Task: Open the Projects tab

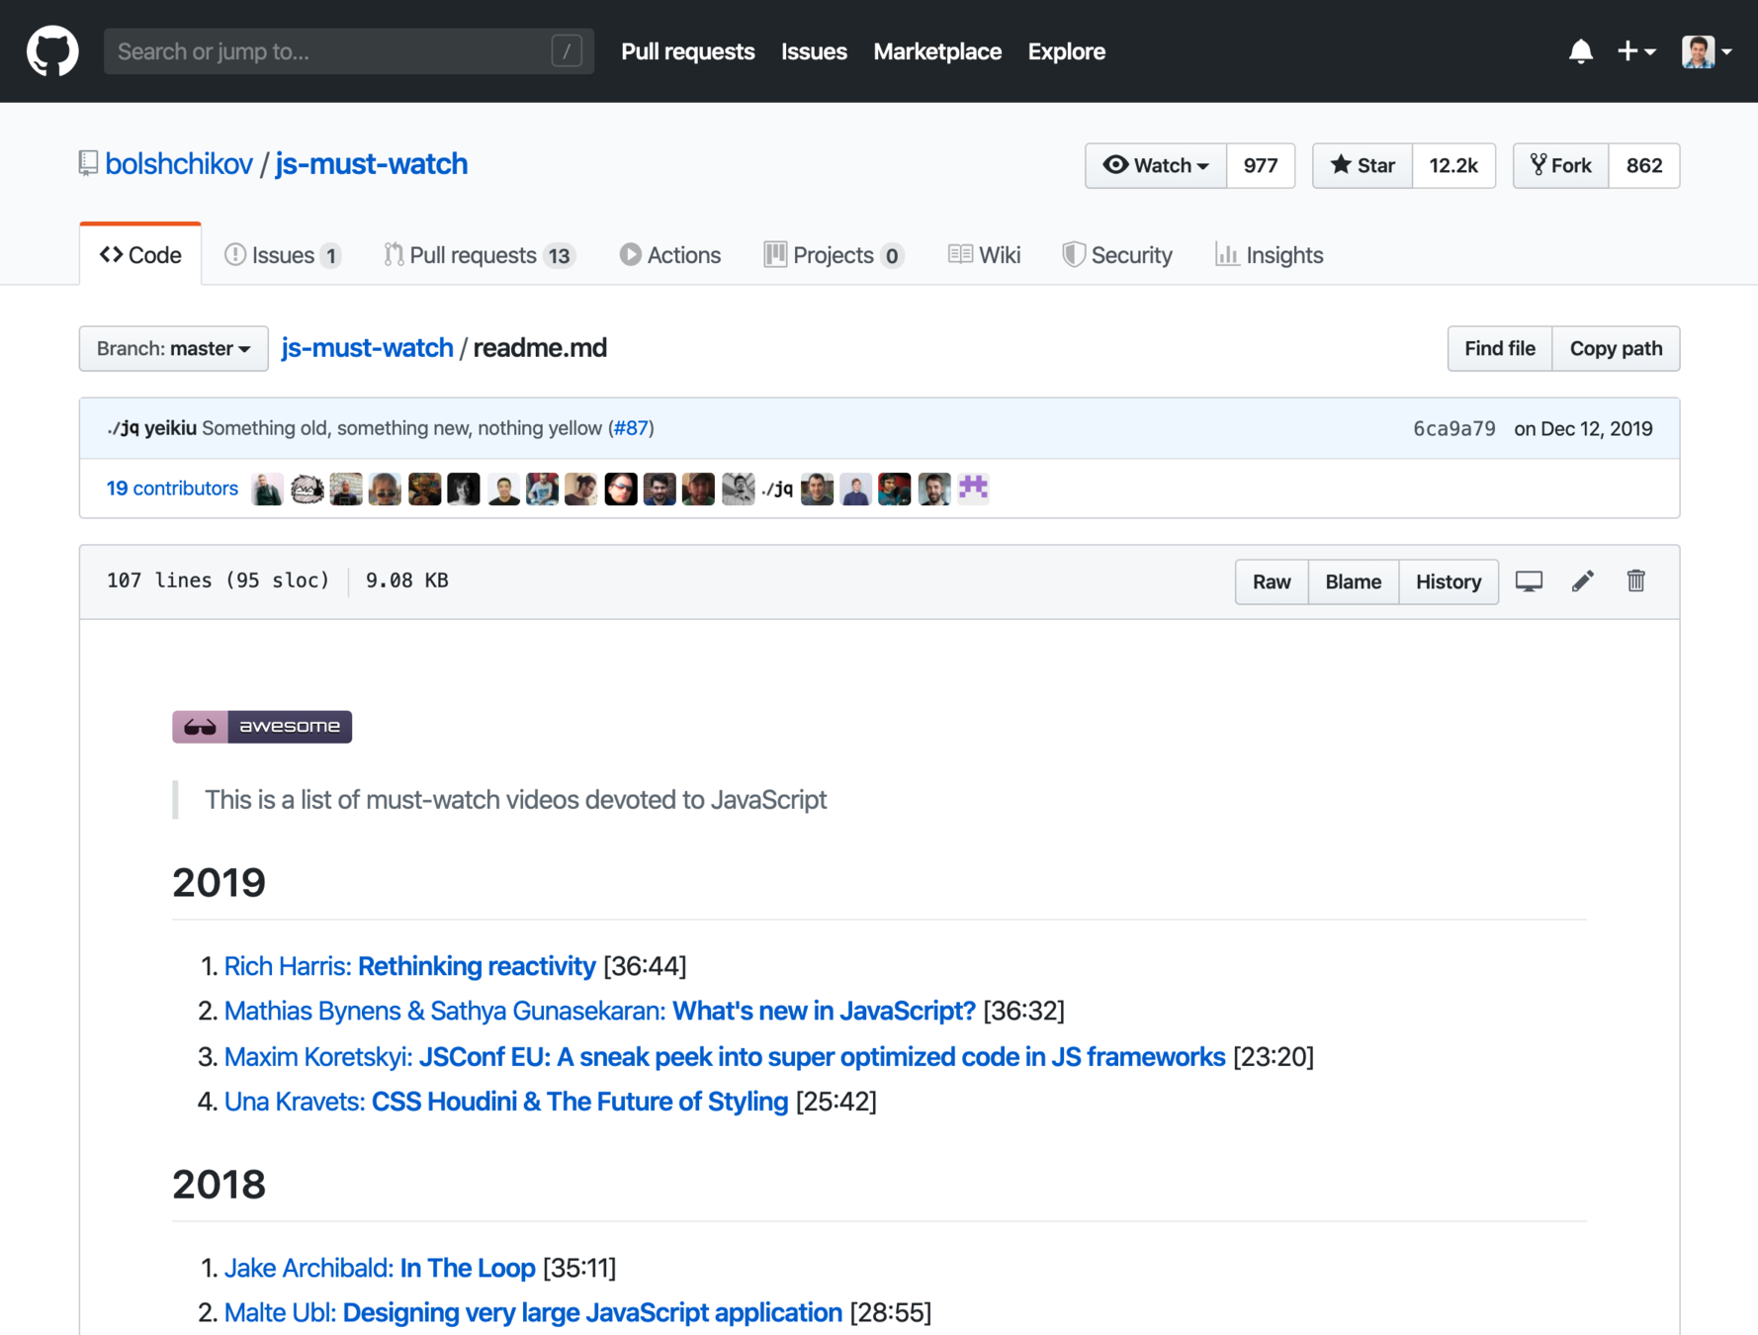Action: click(835, 255)
